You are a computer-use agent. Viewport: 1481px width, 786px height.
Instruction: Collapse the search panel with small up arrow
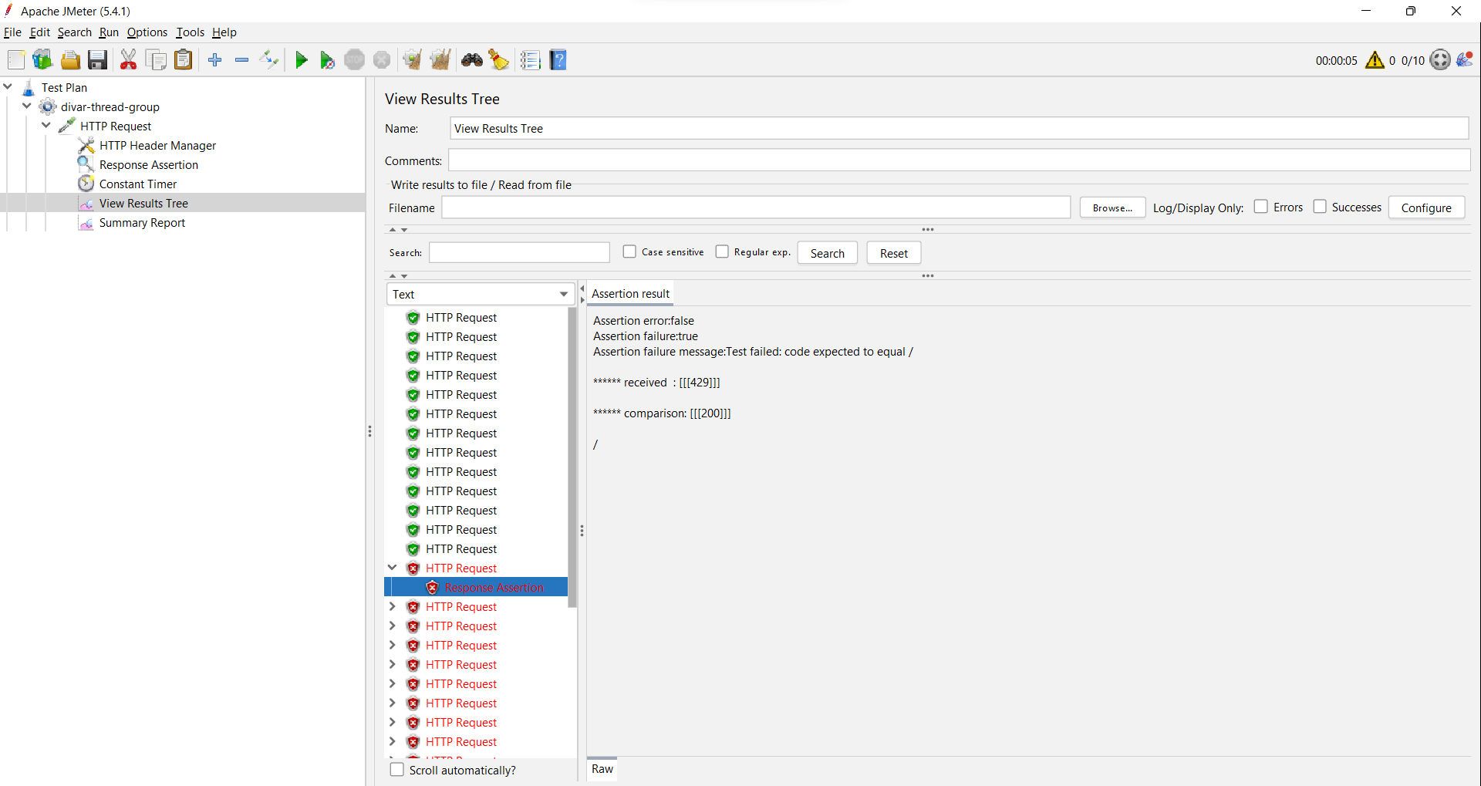coord(393,276)
